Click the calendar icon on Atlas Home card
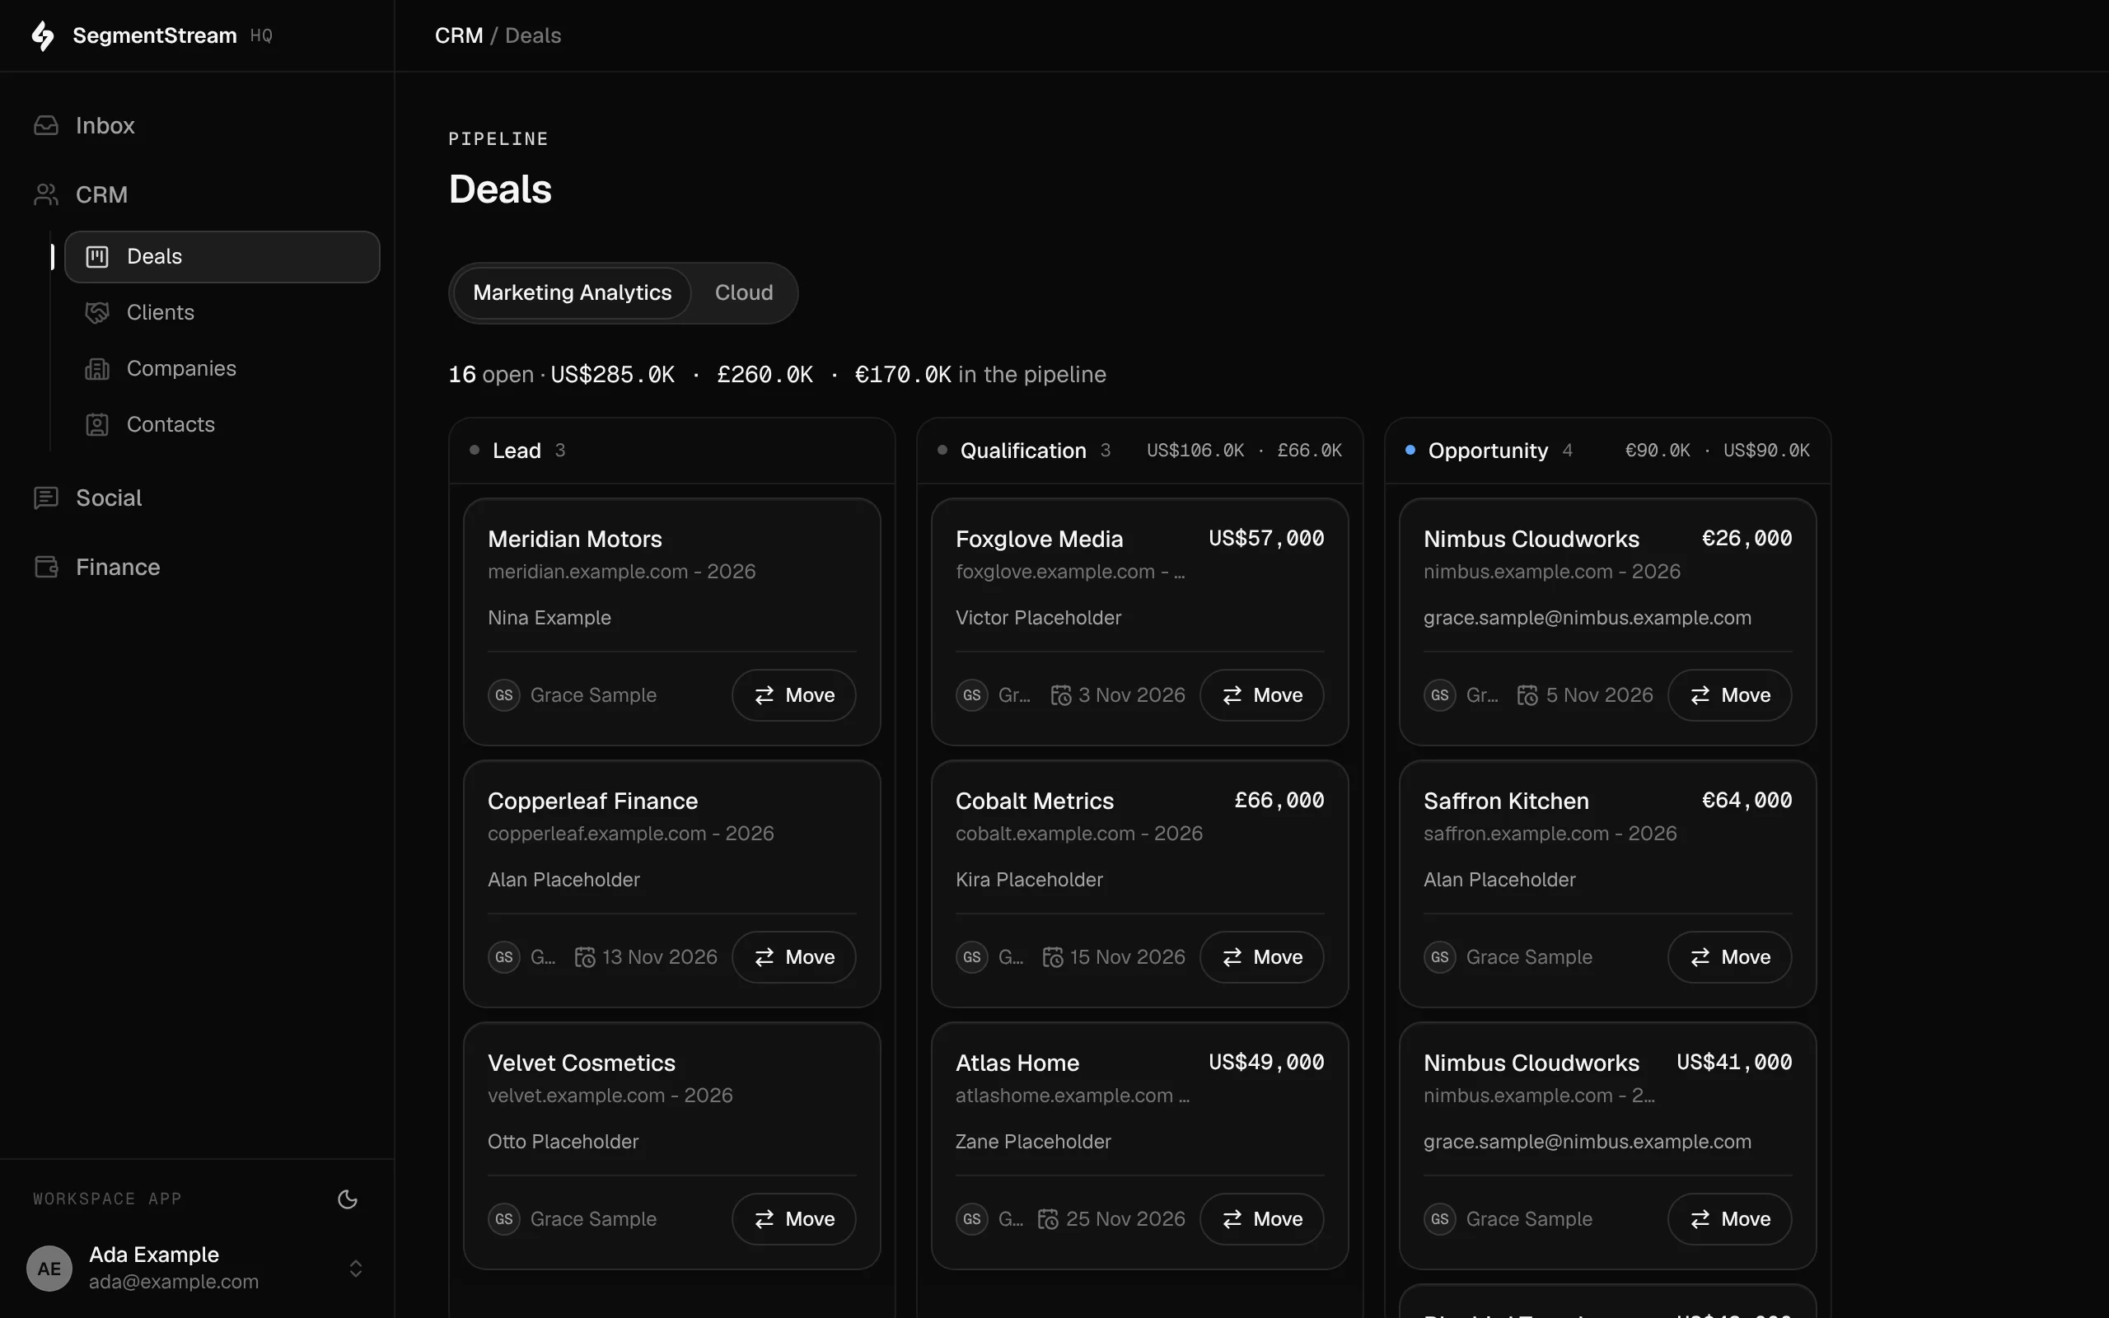Image resolution: width=2109 pixels, height=1318 pixels. click(x=1049, y=1218)
